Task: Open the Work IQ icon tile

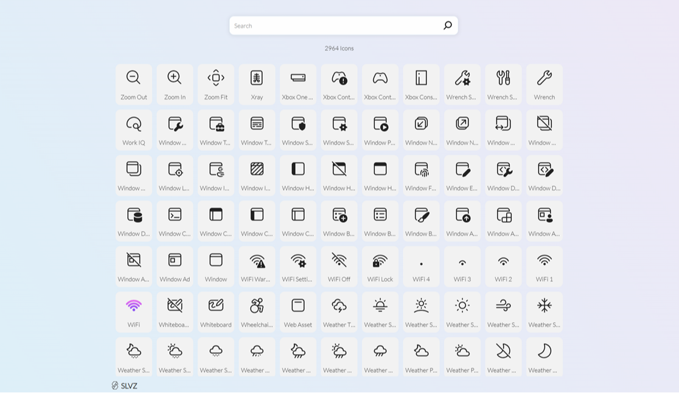Action: [x=134, y=130]
